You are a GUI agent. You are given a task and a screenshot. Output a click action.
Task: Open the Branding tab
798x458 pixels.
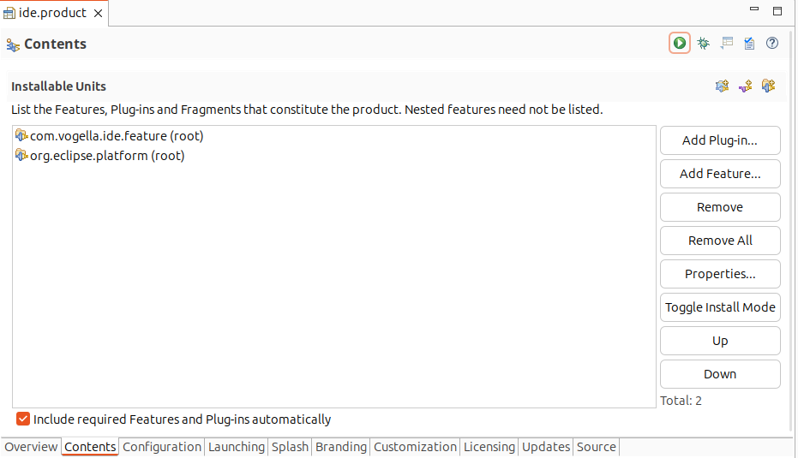(x=341, y=447)
